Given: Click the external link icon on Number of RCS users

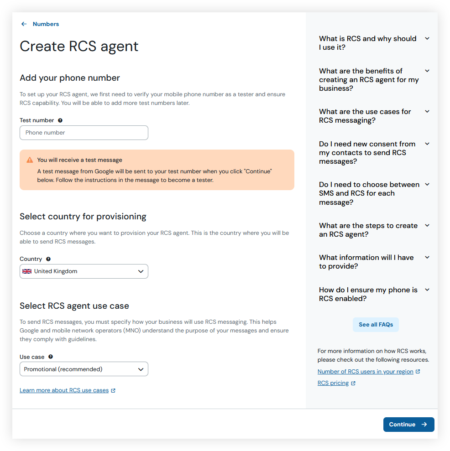Looking at the screenshot, I should tap(418, 371).
